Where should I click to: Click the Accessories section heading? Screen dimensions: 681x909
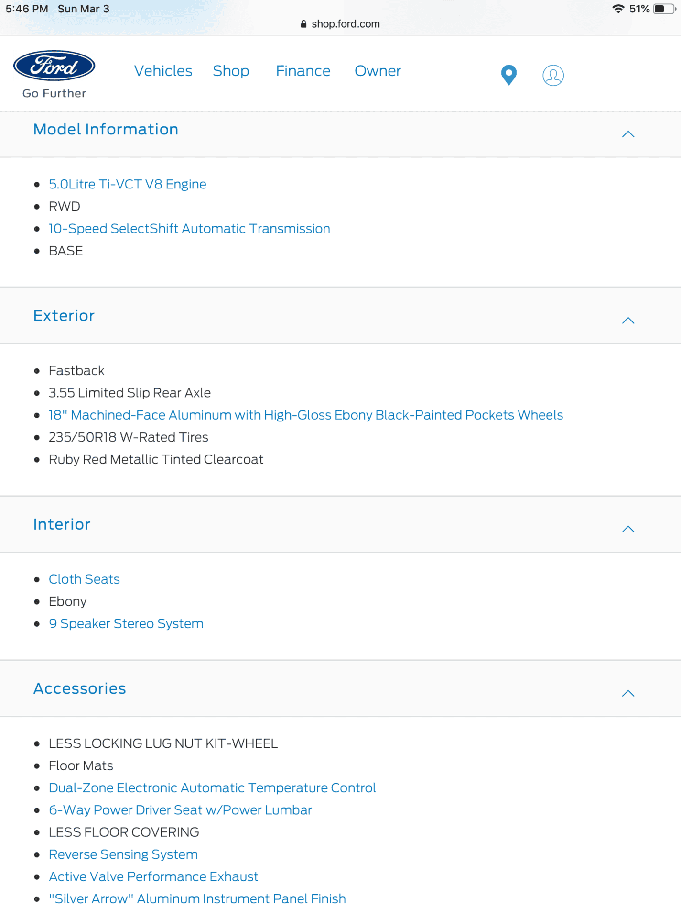[80, 688]
